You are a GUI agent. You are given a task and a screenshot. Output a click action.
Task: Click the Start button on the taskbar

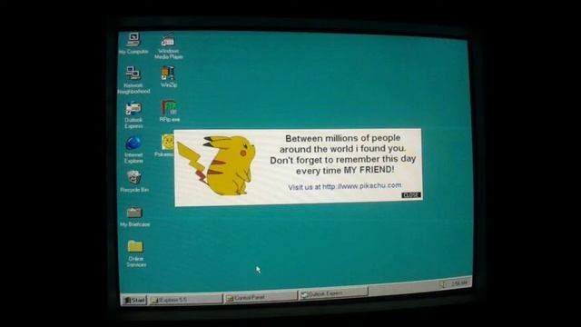(x=134, y=300)
